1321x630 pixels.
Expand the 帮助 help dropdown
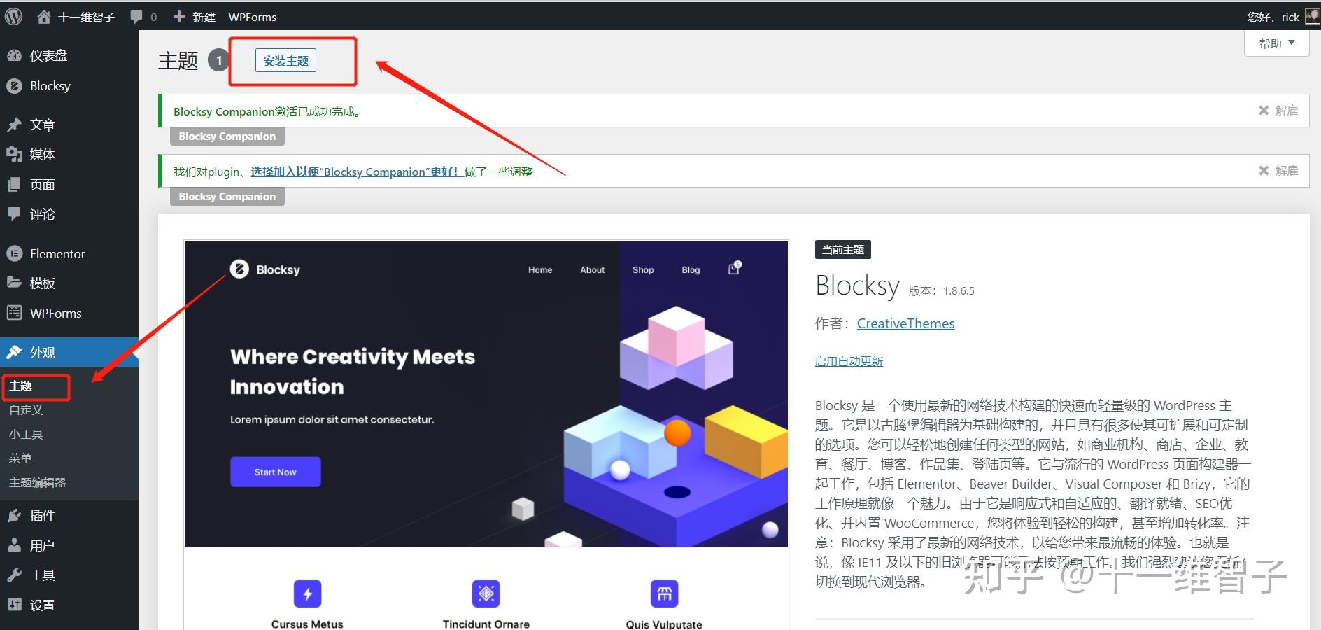coord(1276,43)
